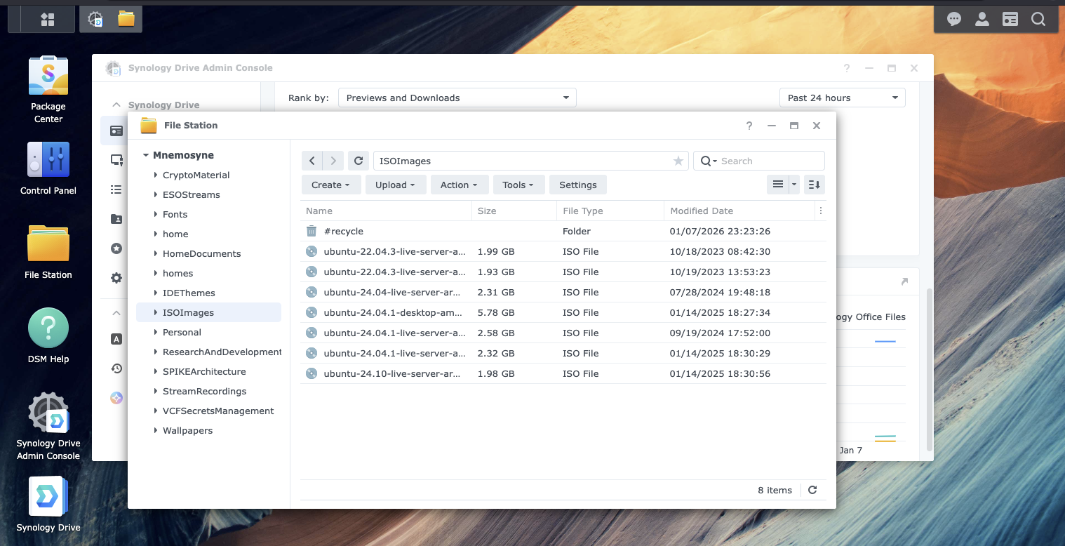
Task: Expand the CryptoMaterial folder tree arrow
Action: [x=156, y=175]
